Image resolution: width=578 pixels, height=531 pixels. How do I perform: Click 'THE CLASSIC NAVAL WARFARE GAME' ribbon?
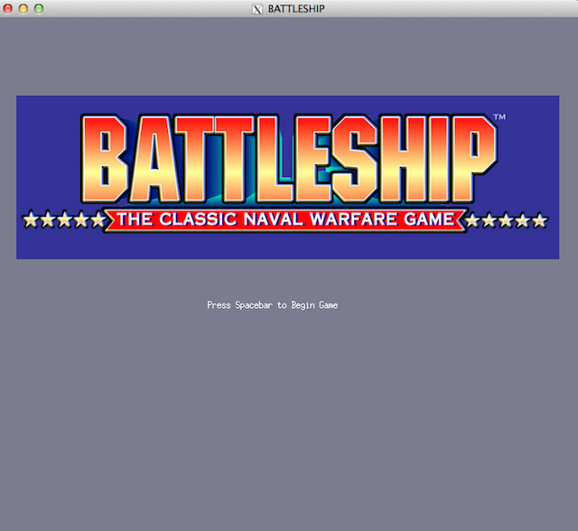tap(286, 219)
